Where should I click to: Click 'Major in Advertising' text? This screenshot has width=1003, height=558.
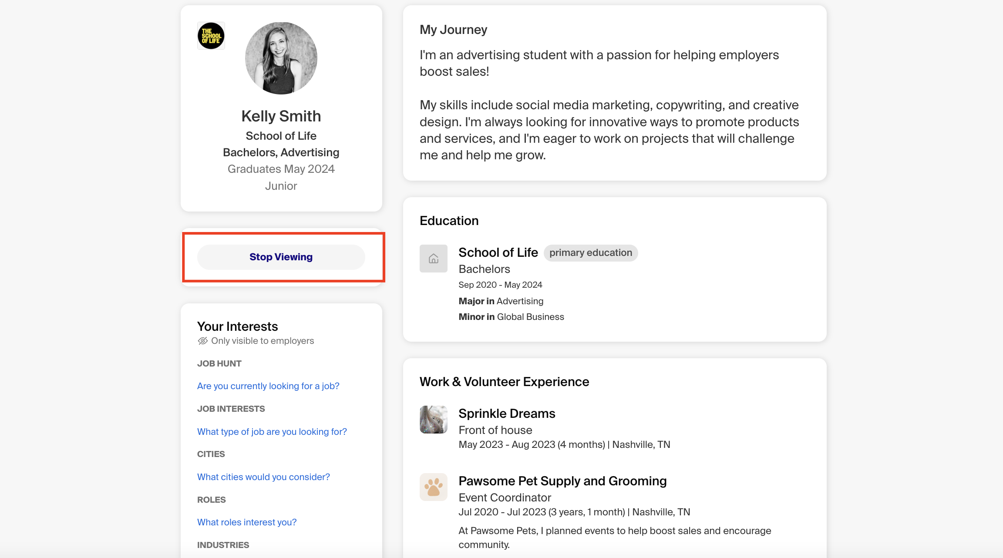pos(501,301)
